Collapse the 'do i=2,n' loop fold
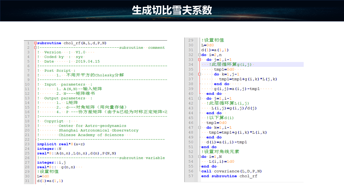The width and height of the screenshot is (344, 193). pyautogui.click(x=199, y=55)
